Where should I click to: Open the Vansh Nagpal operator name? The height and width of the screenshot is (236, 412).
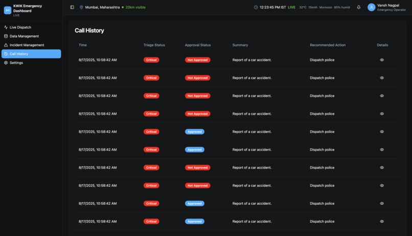click(x=388, y=5)
